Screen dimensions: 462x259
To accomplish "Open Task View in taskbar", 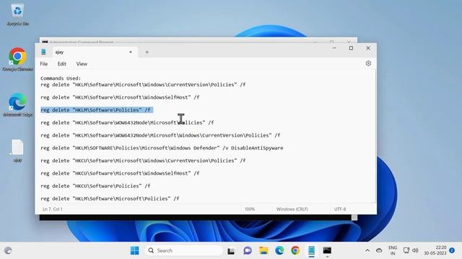I will tap(231, 251).
